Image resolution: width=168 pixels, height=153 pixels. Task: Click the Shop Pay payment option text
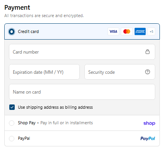[x=55, y=123]
